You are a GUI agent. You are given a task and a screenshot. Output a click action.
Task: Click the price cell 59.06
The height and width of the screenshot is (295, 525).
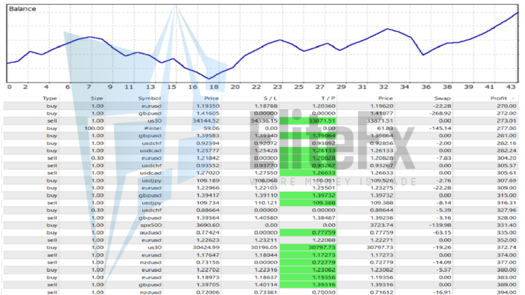pos(211,128)
